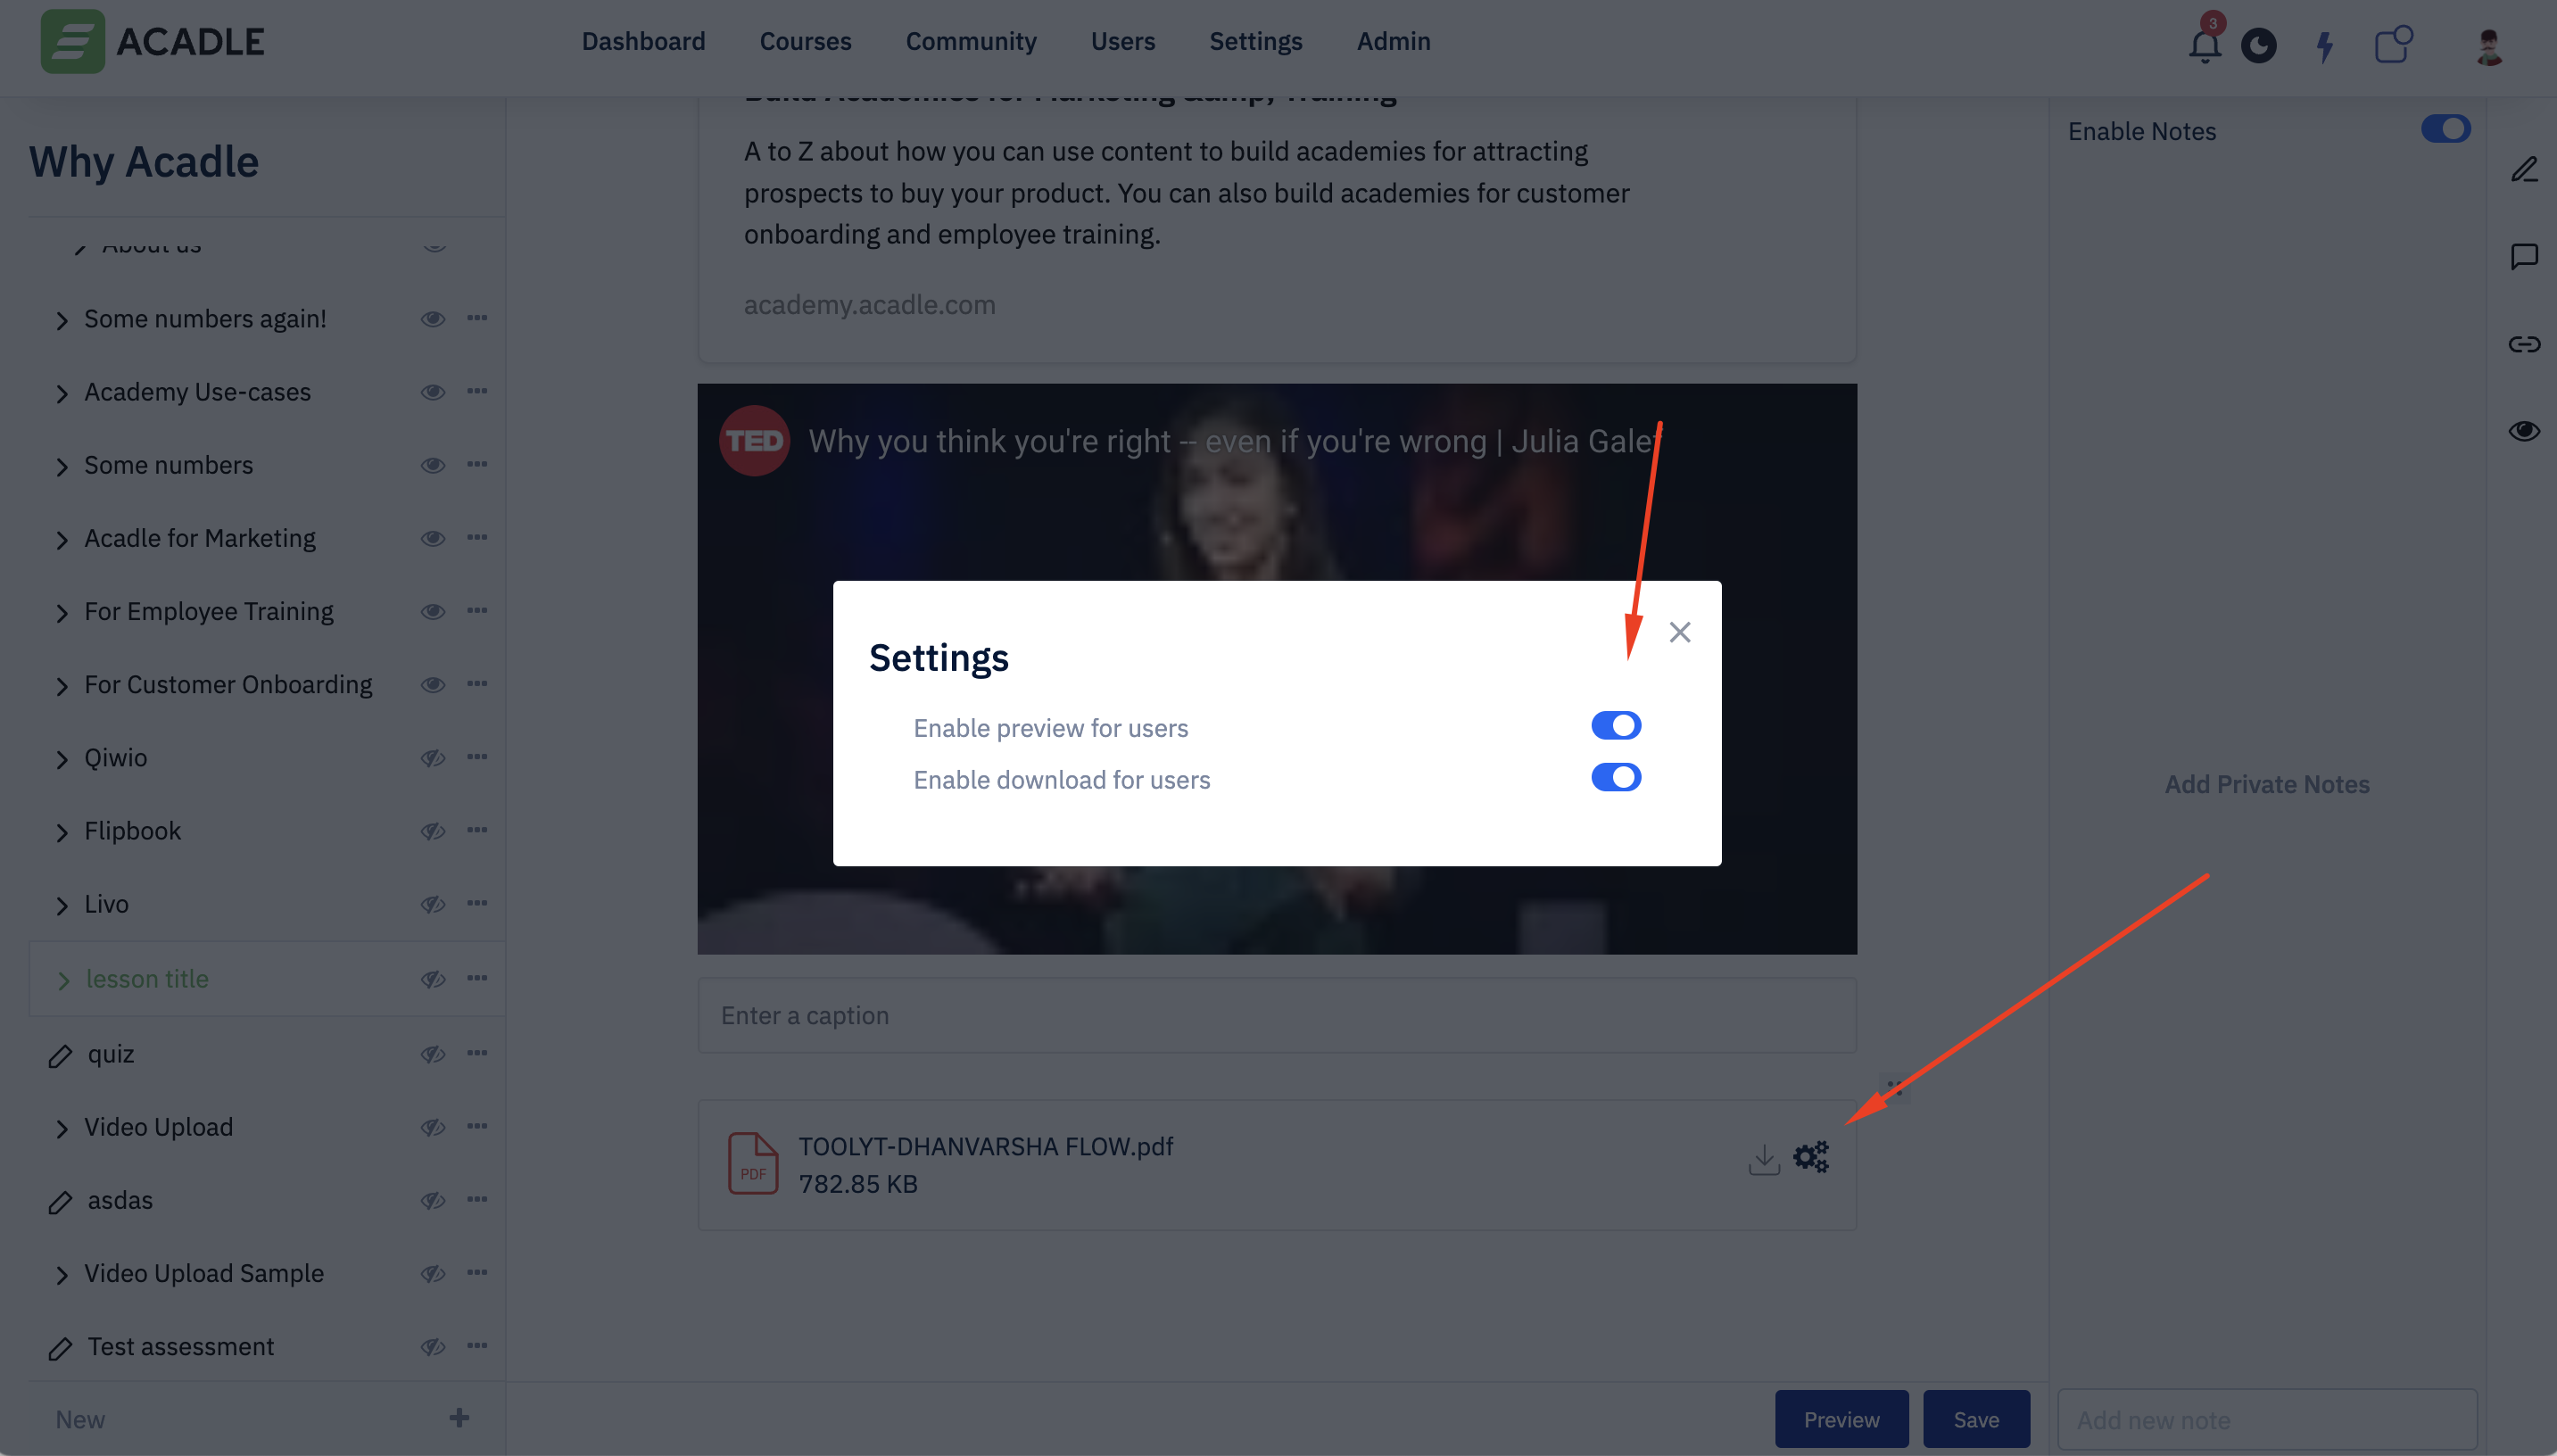Open gear settings for the PDF attachment
The width and height of the screenshot is (2557, 1456).
1811,1157
